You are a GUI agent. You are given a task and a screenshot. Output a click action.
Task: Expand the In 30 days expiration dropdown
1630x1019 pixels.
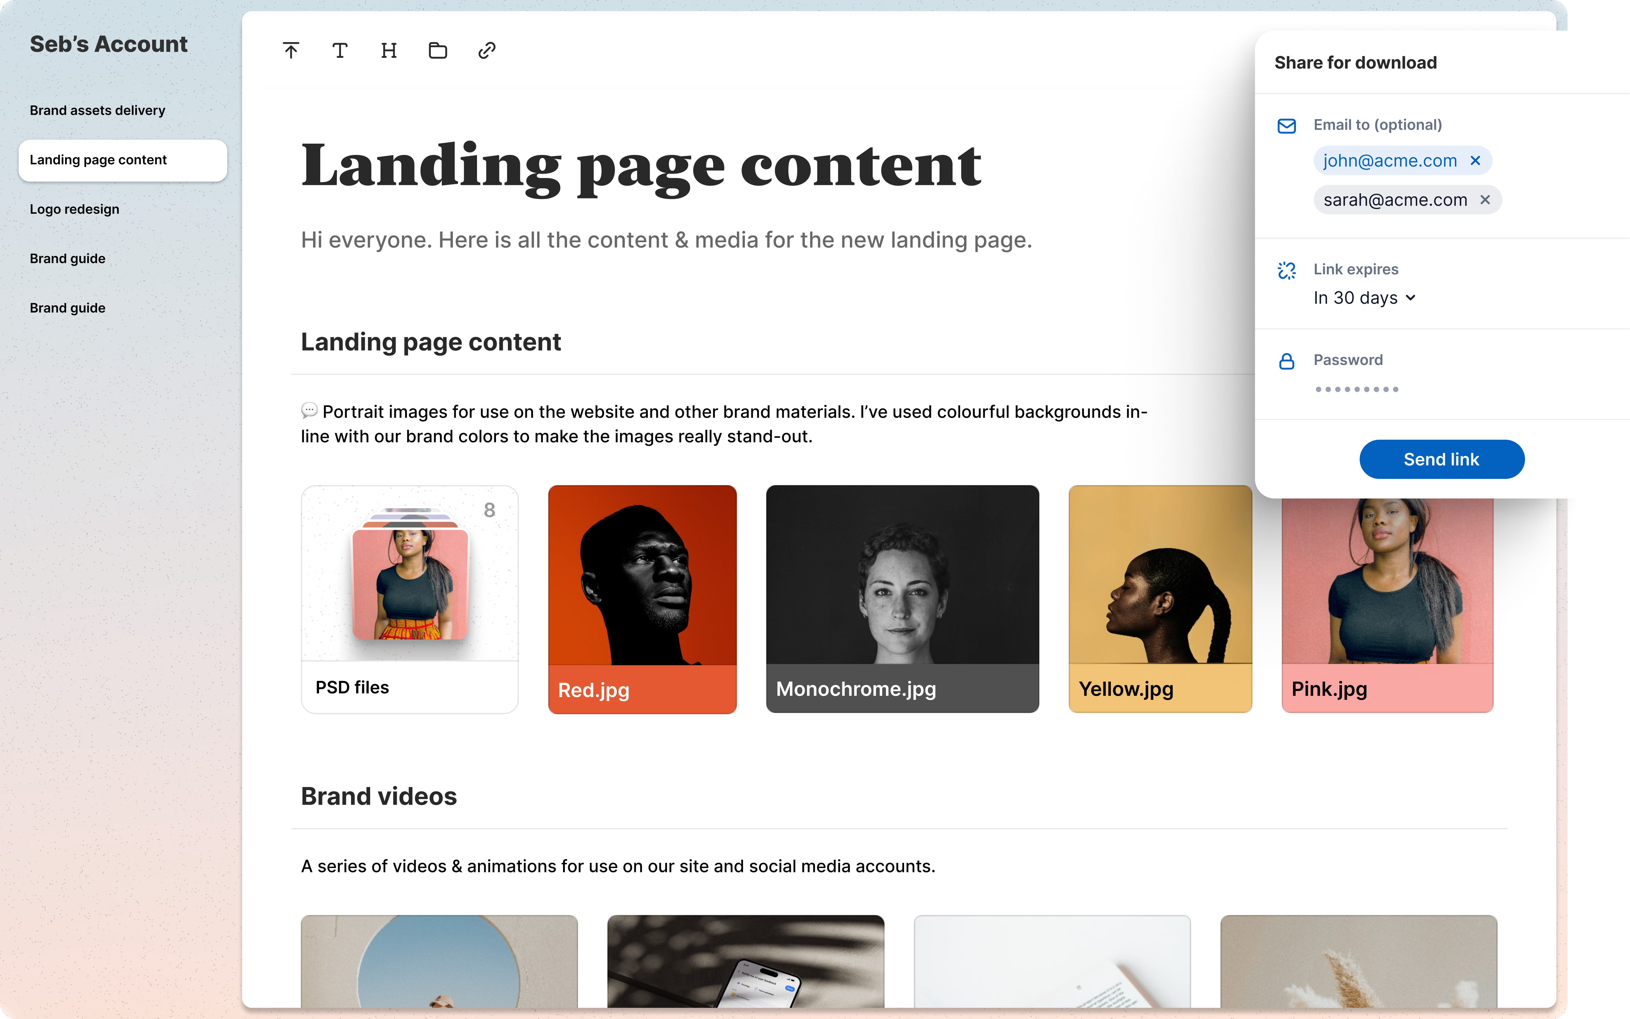(1365, 297)
